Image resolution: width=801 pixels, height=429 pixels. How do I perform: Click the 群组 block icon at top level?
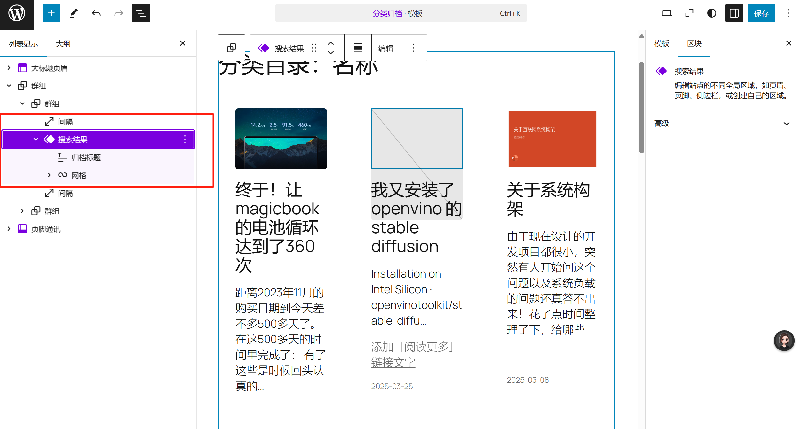[22, 86]
